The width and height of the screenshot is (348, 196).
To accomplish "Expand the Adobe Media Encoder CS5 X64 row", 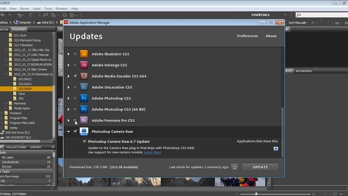I will coord(69,76).
